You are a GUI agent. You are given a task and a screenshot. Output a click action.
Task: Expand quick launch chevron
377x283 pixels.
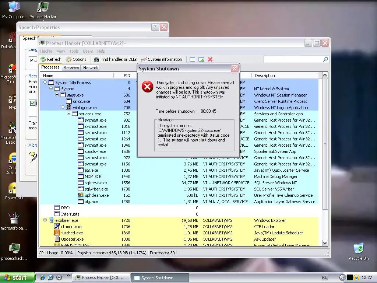[x=68, y=276]
